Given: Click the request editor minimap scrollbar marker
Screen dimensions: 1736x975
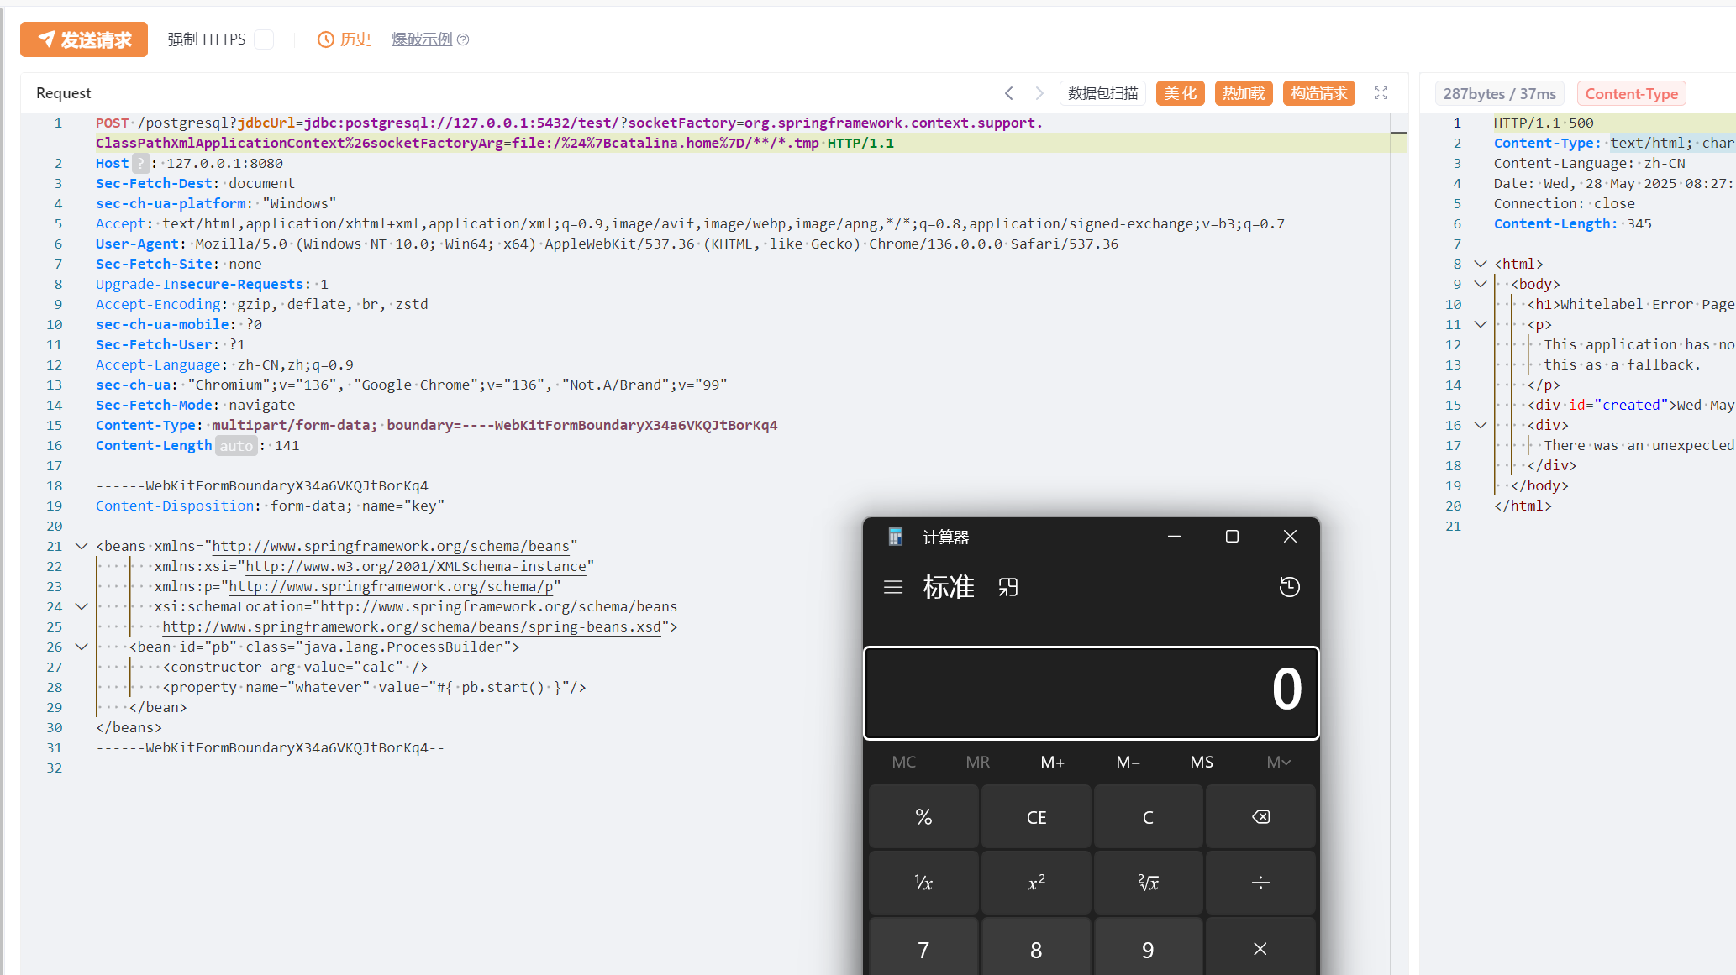Looking at the screenshot, I should [x=1398, y=134].
